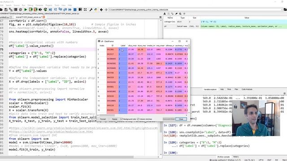Import data icon in Variable explorer

coord(165,14)
